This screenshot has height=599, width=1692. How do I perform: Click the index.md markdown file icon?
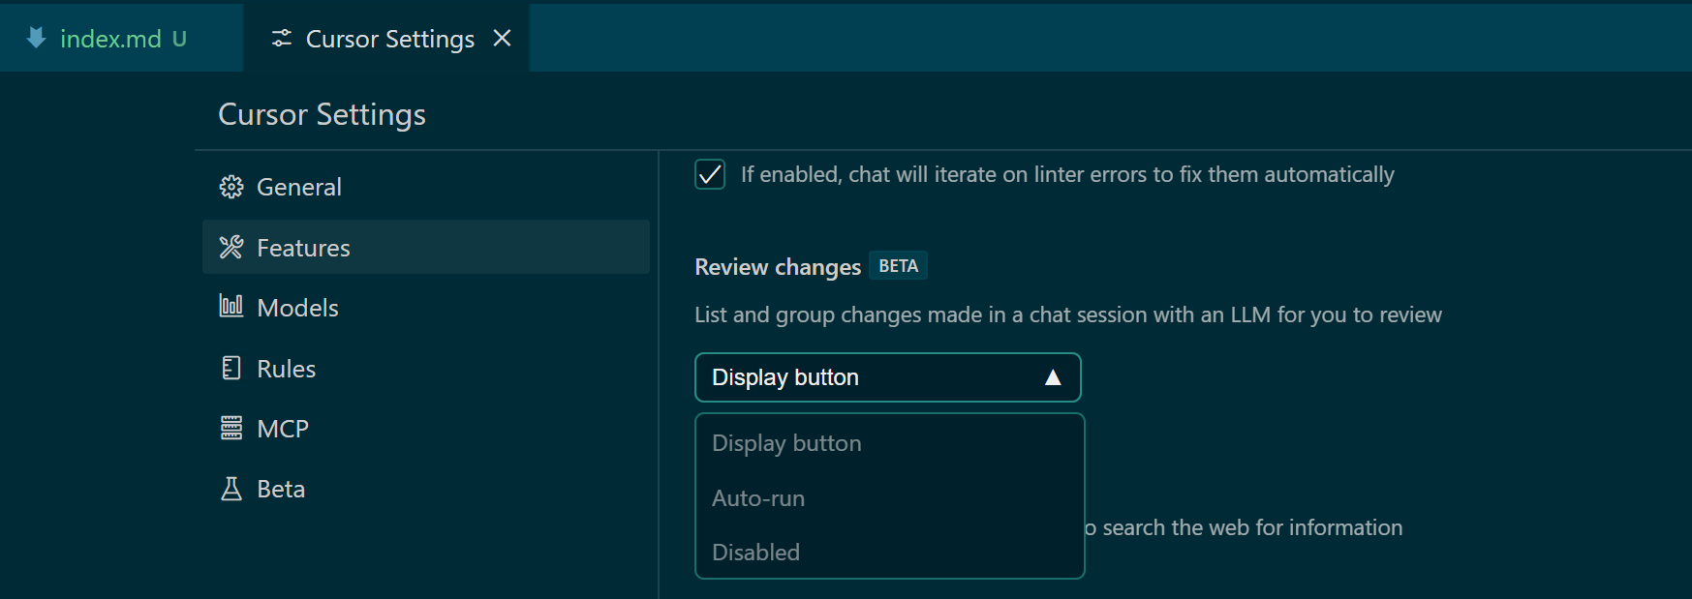(x=36, y=38)
